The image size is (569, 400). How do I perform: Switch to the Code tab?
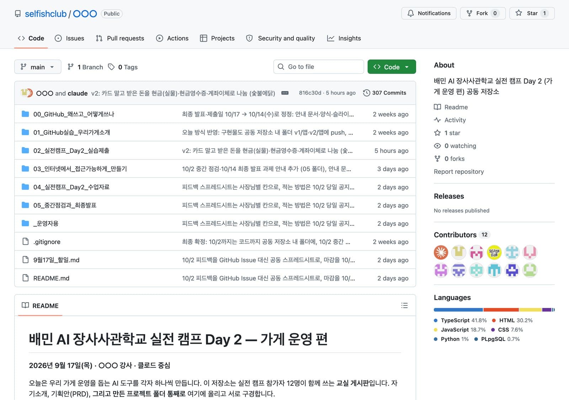31,38
